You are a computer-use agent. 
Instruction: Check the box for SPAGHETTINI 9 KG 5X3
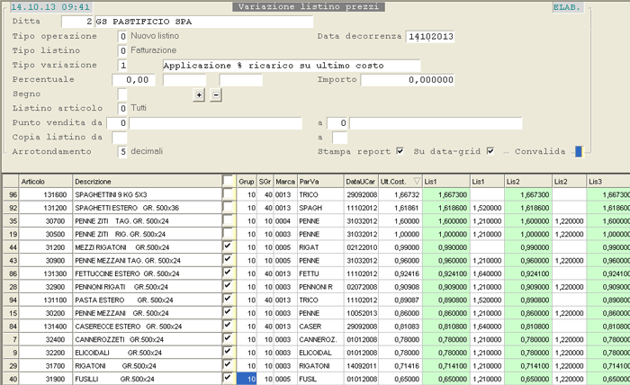228,194
